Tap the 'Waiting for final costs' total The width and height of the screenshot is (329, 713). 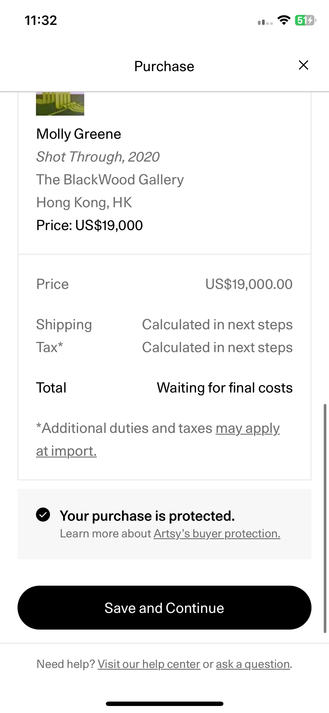(225, 388)
